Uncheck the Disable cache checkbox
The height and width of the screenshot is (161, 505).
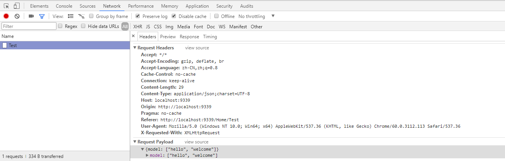pos(174,16)
